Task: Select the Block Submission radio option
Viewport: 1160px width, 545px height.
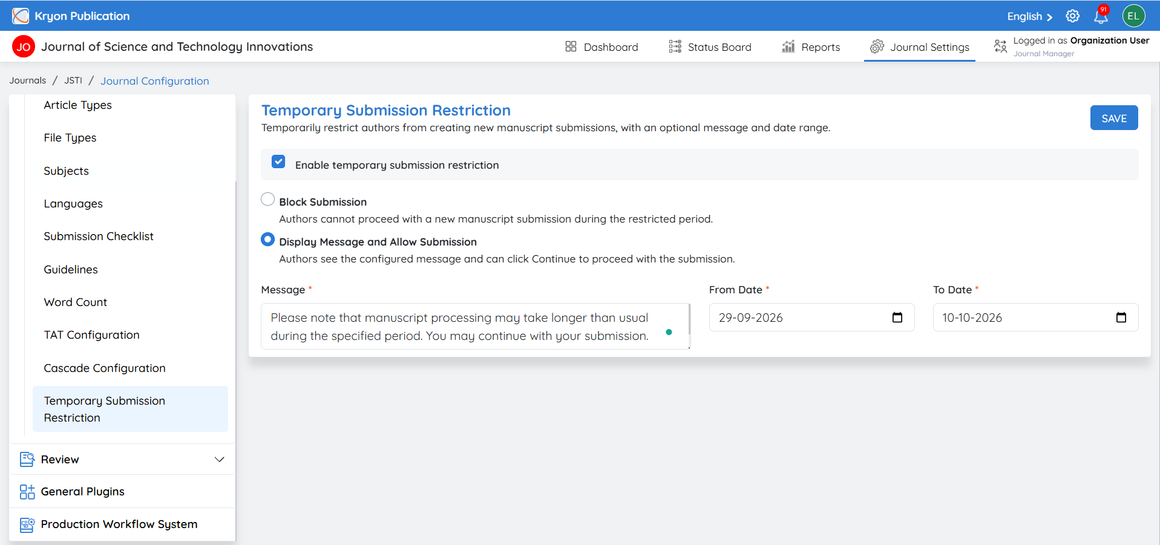Action: coord(267,199)
